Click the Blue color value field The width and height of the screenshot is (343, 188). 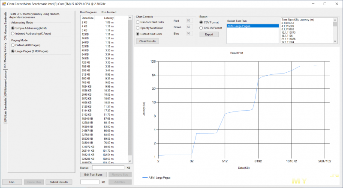(190, 33)
